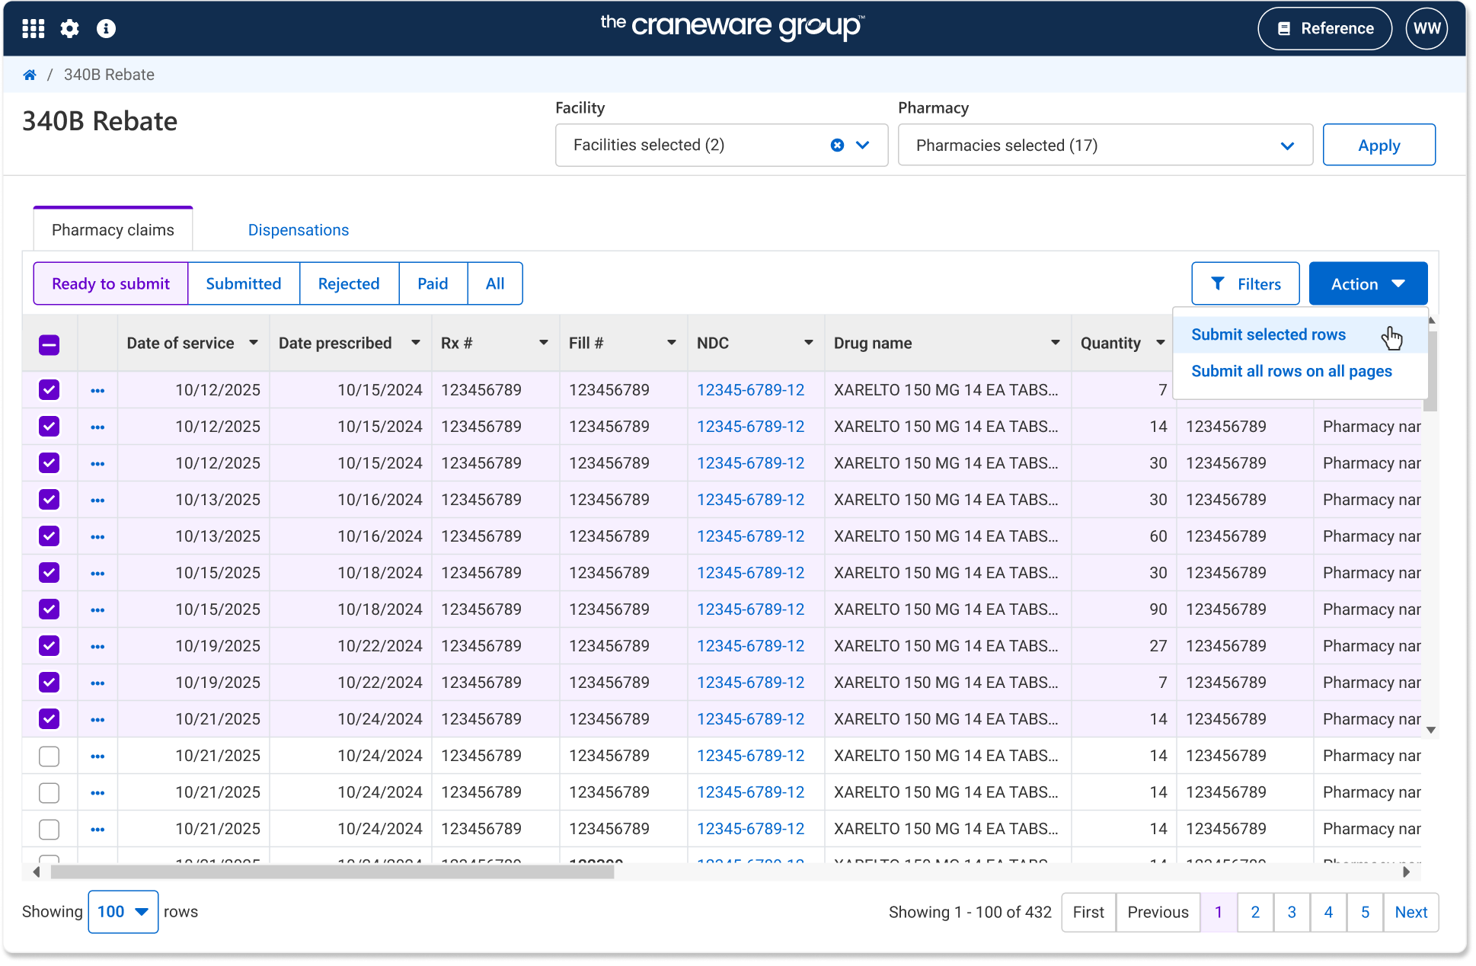Viewport: 1476px width, 966px height.
Task: Switch to the Dispensations tab
Action: click(x=298, y=230)
